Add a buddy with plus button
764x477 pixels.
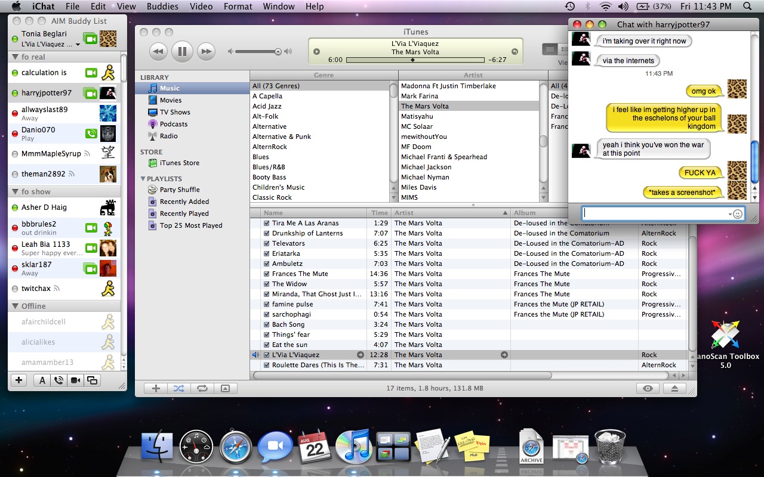(x=19, y=380)
